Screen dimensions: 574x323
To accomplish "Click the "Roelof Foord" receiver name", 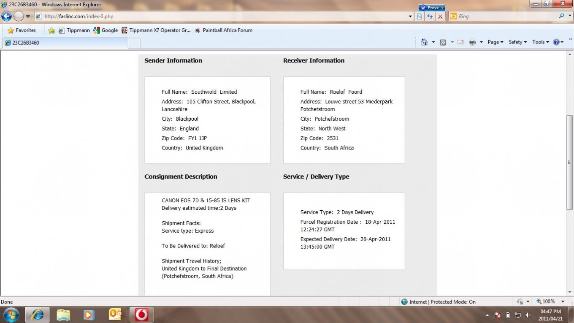I will [x=346, y=92].
